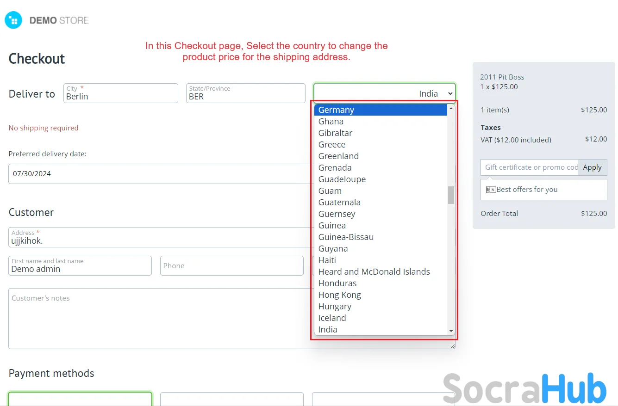The height and width of the screenshot is (406, 618).
Task: Click the No shipping required notice
Action: (44, 128)
